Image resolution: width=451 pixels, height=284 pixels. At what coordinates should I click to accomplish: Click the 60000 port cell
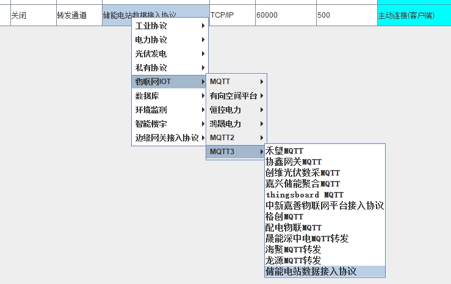[x=286, y=15]
